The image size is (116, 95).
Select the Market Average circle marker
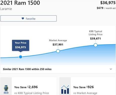(58, 51)
